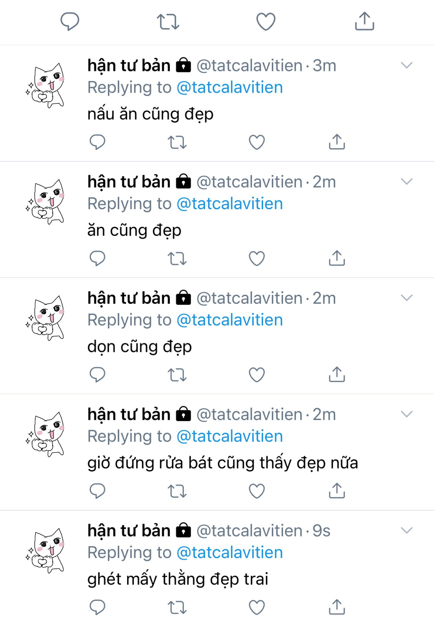Screen dimensions: 434x624
Task: Like the tweet "nấu ăn cũng đẹp"
Action: pos(257,142)
